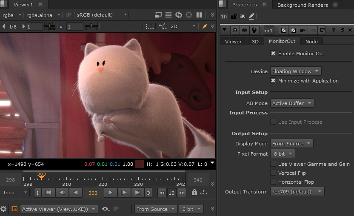Viewport: 354px width, 216px height.
Task: Click the lock icon in Properties toolbar
Action: tap(234, 16)
